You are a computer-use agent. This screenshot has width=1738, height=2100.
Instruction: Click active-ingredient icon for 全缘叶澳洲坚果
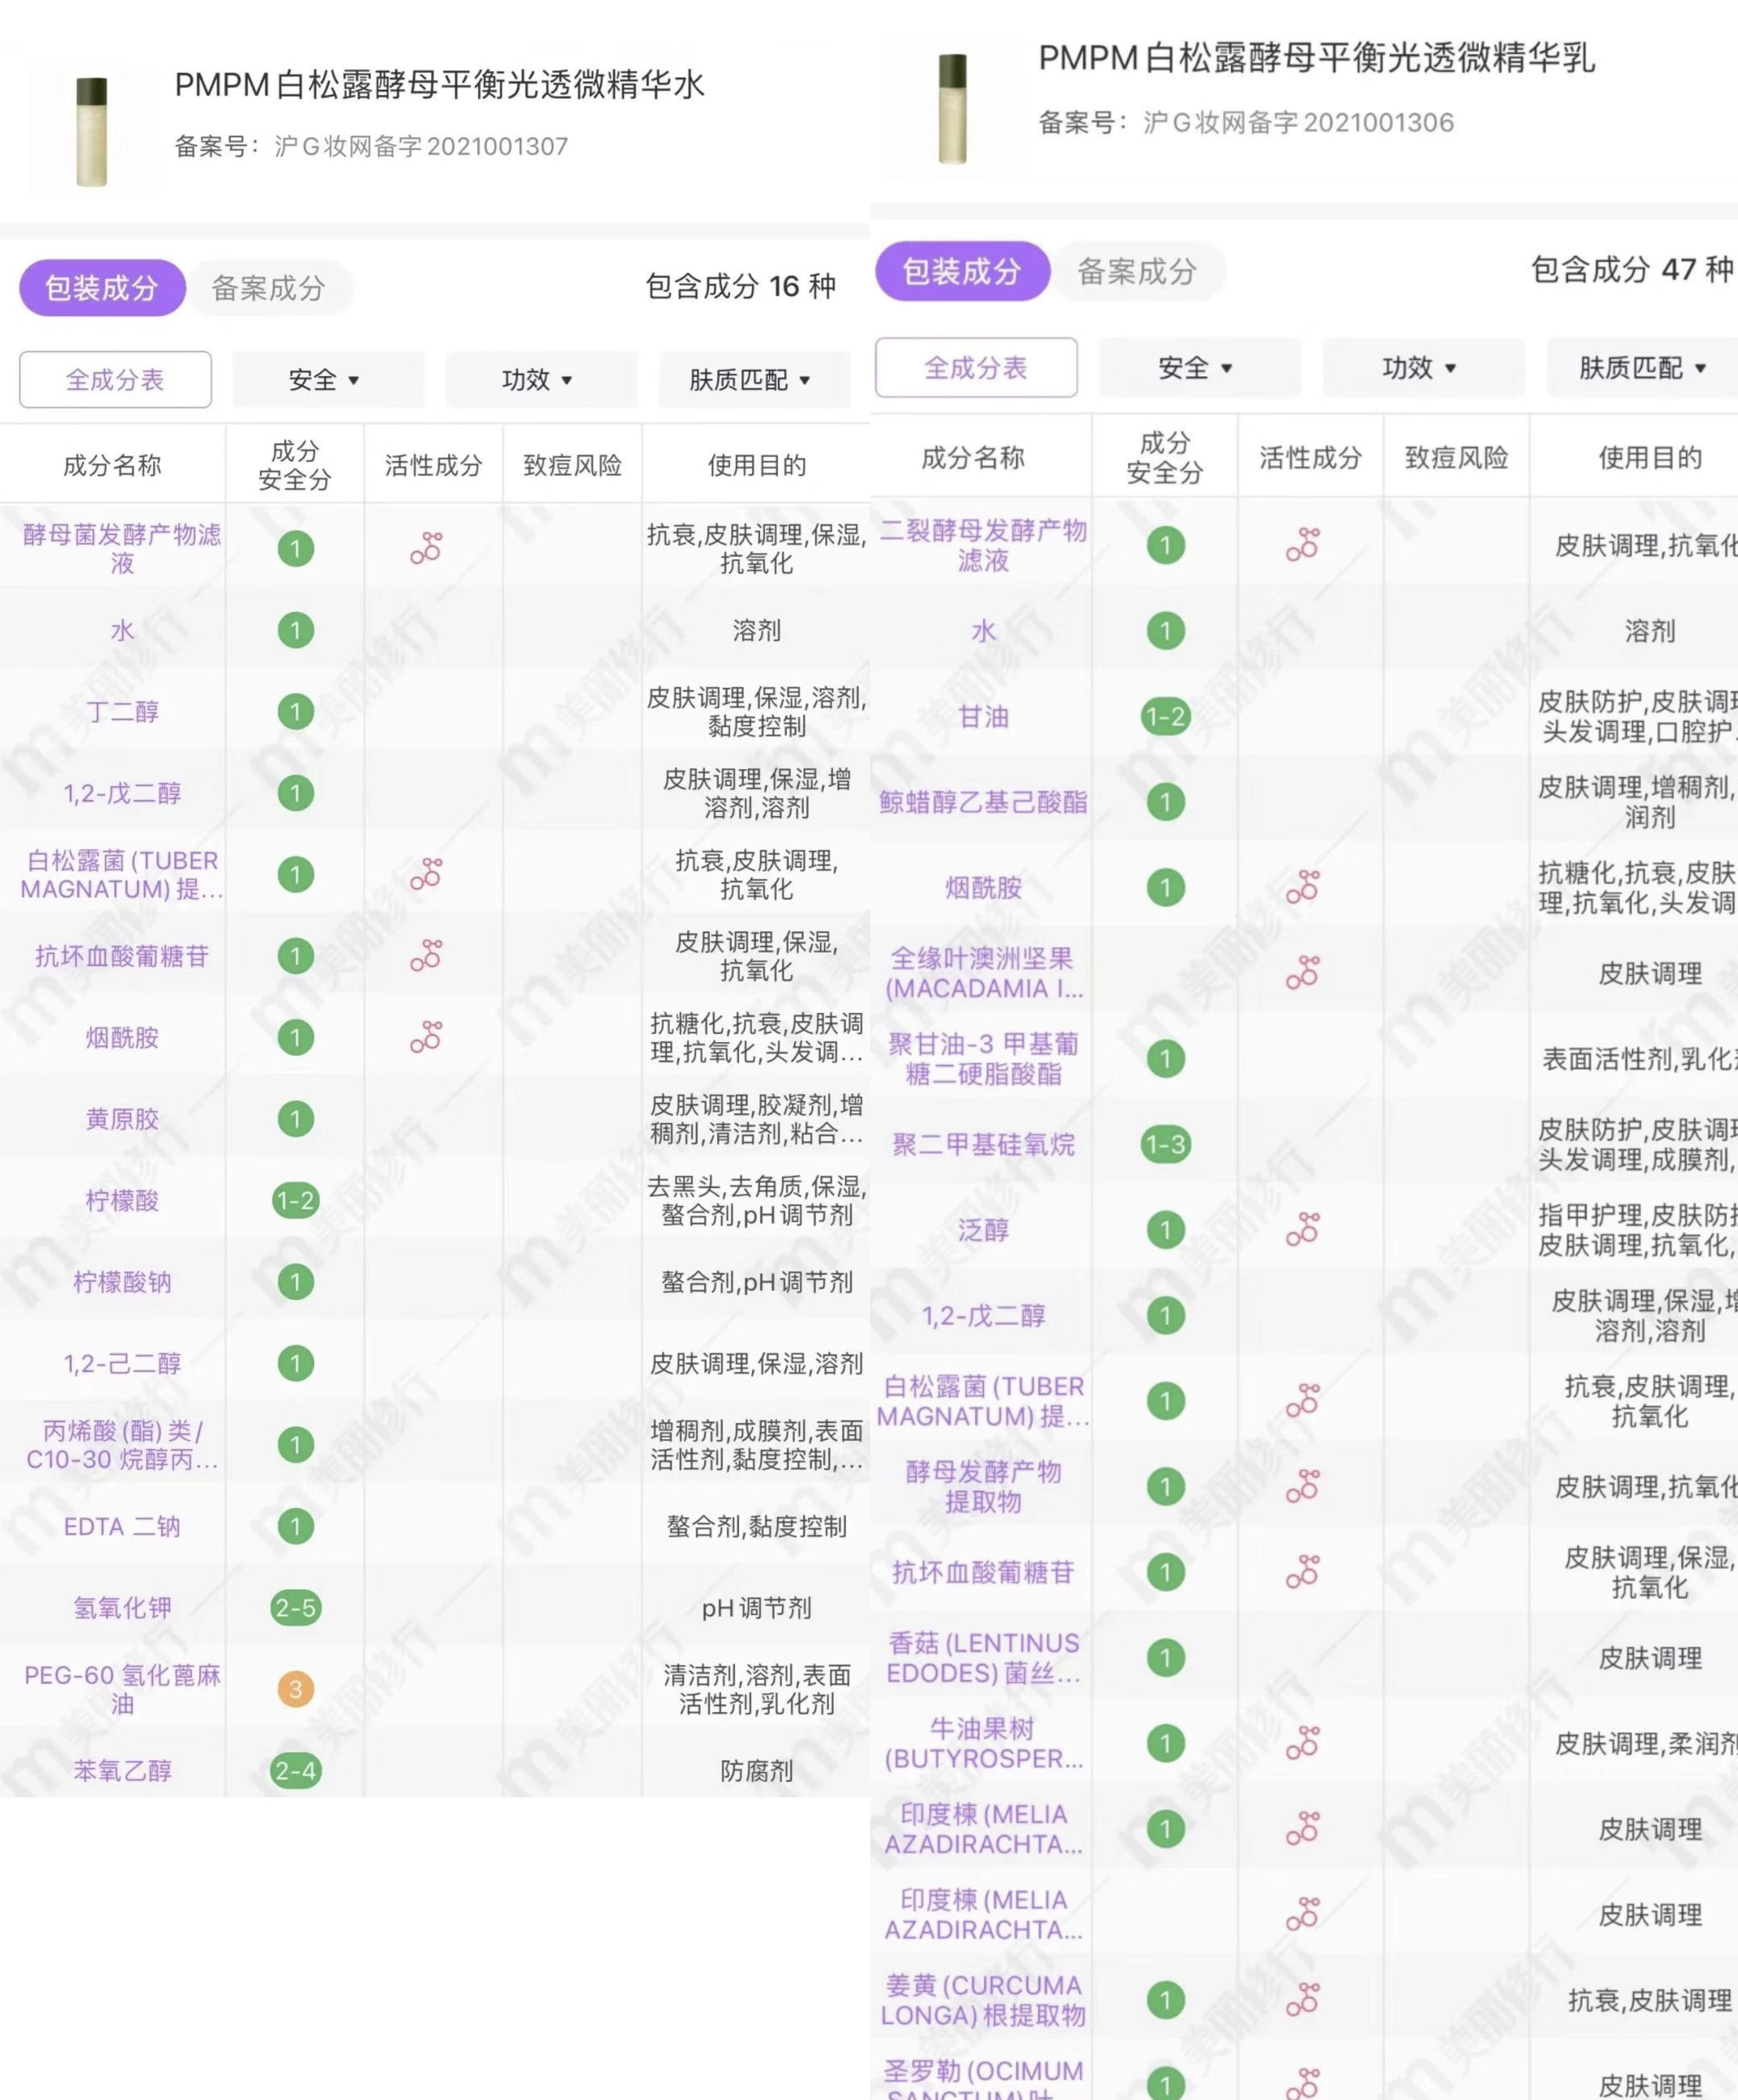(x=1303, y=973)
